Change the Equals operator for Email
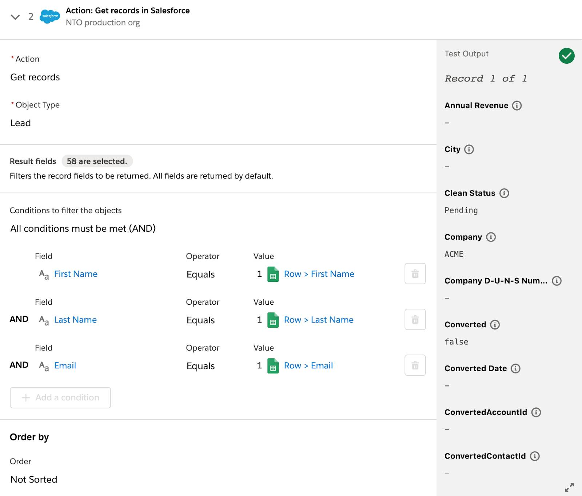 click(200, 366)
